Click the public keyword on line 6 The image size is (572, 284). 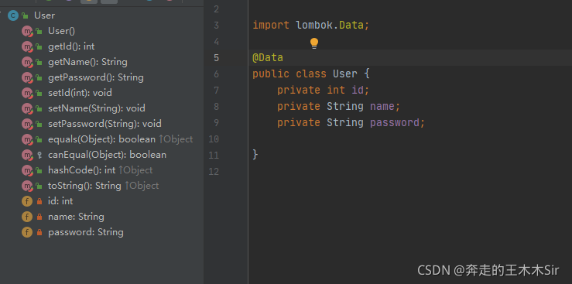(271, 74)
